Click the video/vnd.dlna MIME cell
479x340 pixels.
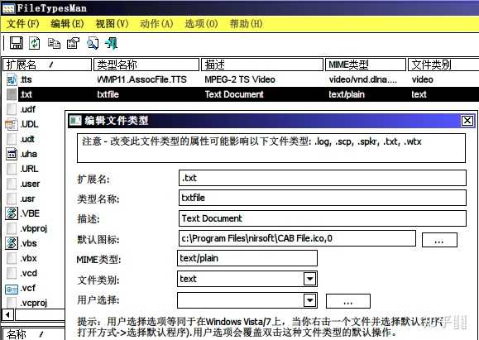(363, 79)
